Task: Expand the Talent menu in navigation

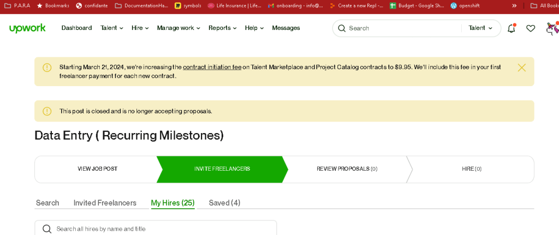Action: 111,28
